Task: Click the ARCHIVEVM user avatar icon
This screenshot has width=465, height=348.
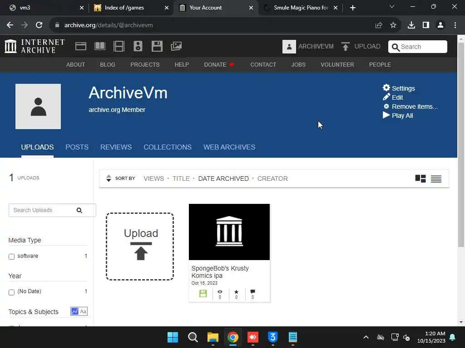Action: (x=289, y=47)
